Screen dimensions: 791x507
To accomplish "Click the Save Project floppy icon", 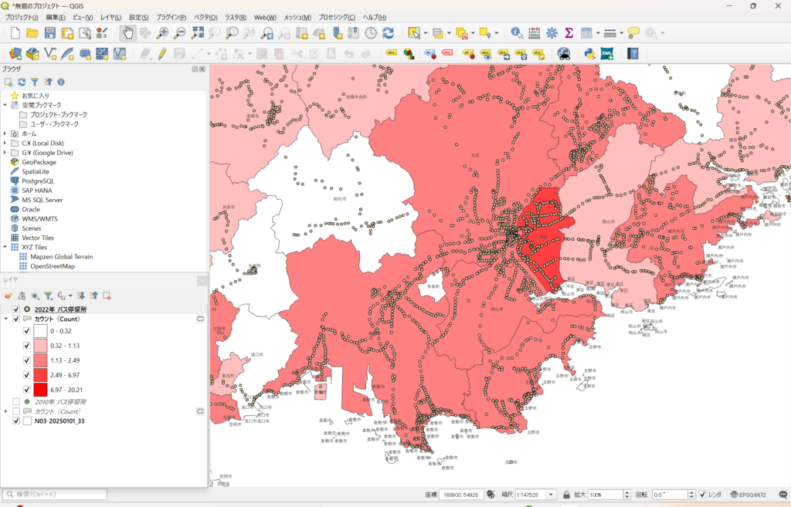I will [x=50, y=33].
